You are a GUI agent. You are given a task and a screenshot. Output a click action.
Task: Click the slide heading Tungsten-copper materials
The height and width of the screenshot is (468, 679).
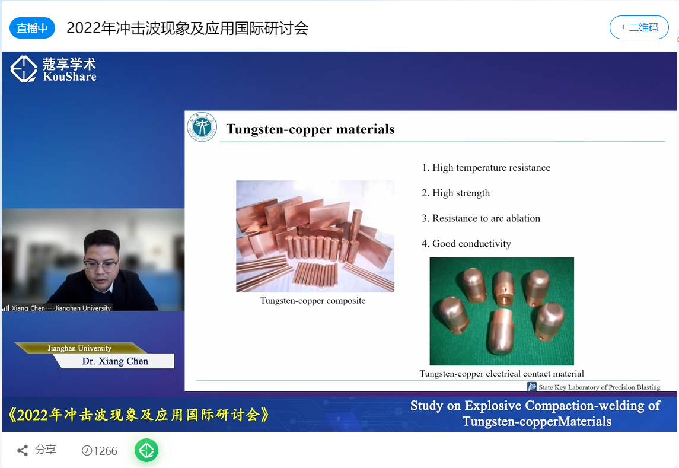pyautogui.click(x=310, y=129)
